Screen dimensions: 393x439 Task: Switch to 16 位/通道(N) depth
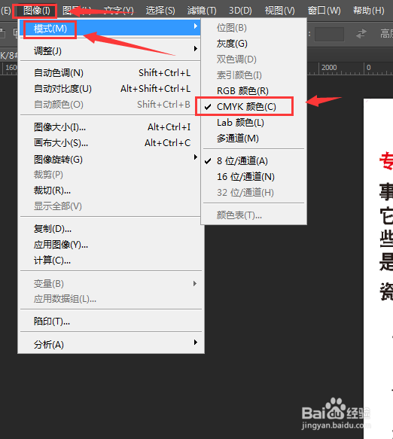pyautogui.click(x=254, y=177)
